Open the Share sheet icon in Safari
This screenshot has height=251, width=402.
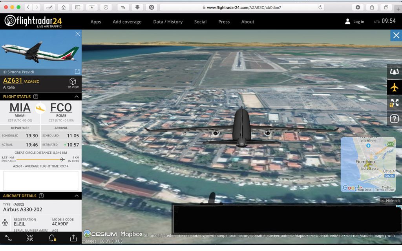coord(372,7)
